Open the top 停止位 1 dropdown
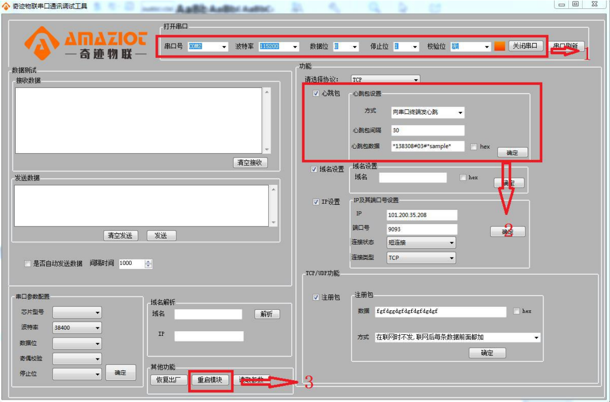Viewport: 610px width, 402px height. pyautogui.click(x=407, y=47)
